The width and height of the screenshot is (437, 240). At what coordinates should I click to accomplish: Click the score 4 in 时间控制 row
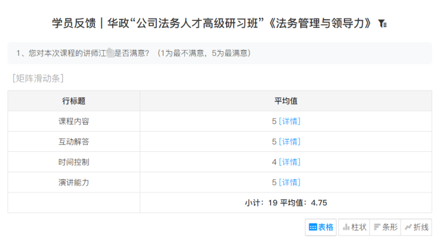pyautogui.click(x=274, y=162)
